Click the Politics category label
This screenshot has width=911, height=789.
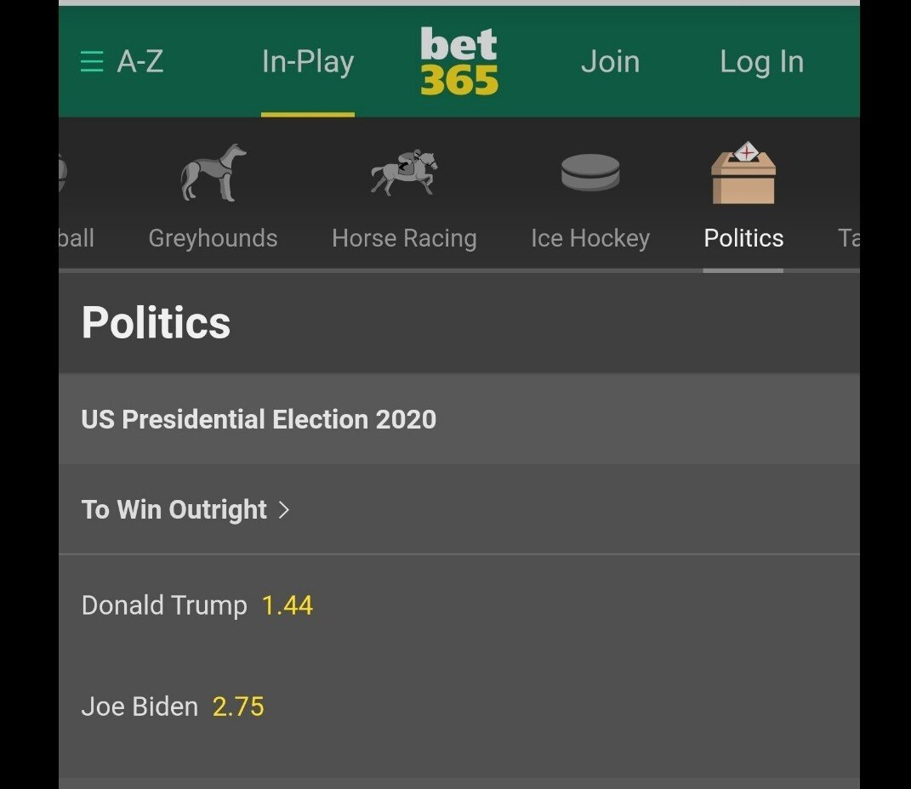(743, 238)
